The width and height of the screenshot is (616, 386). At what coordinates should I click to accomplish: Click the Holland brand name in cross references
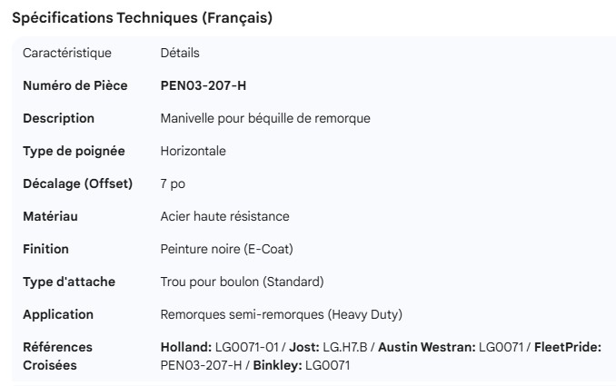click(x=184, y=348)
